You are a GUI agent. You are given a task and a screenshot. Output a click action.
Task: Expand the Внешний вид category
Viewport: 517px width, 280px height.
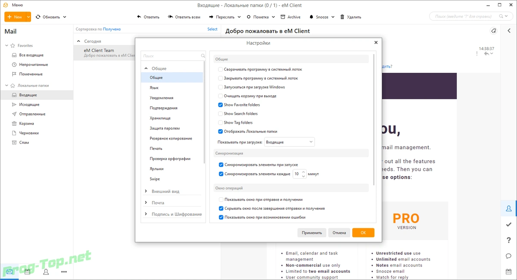[146, 191]
